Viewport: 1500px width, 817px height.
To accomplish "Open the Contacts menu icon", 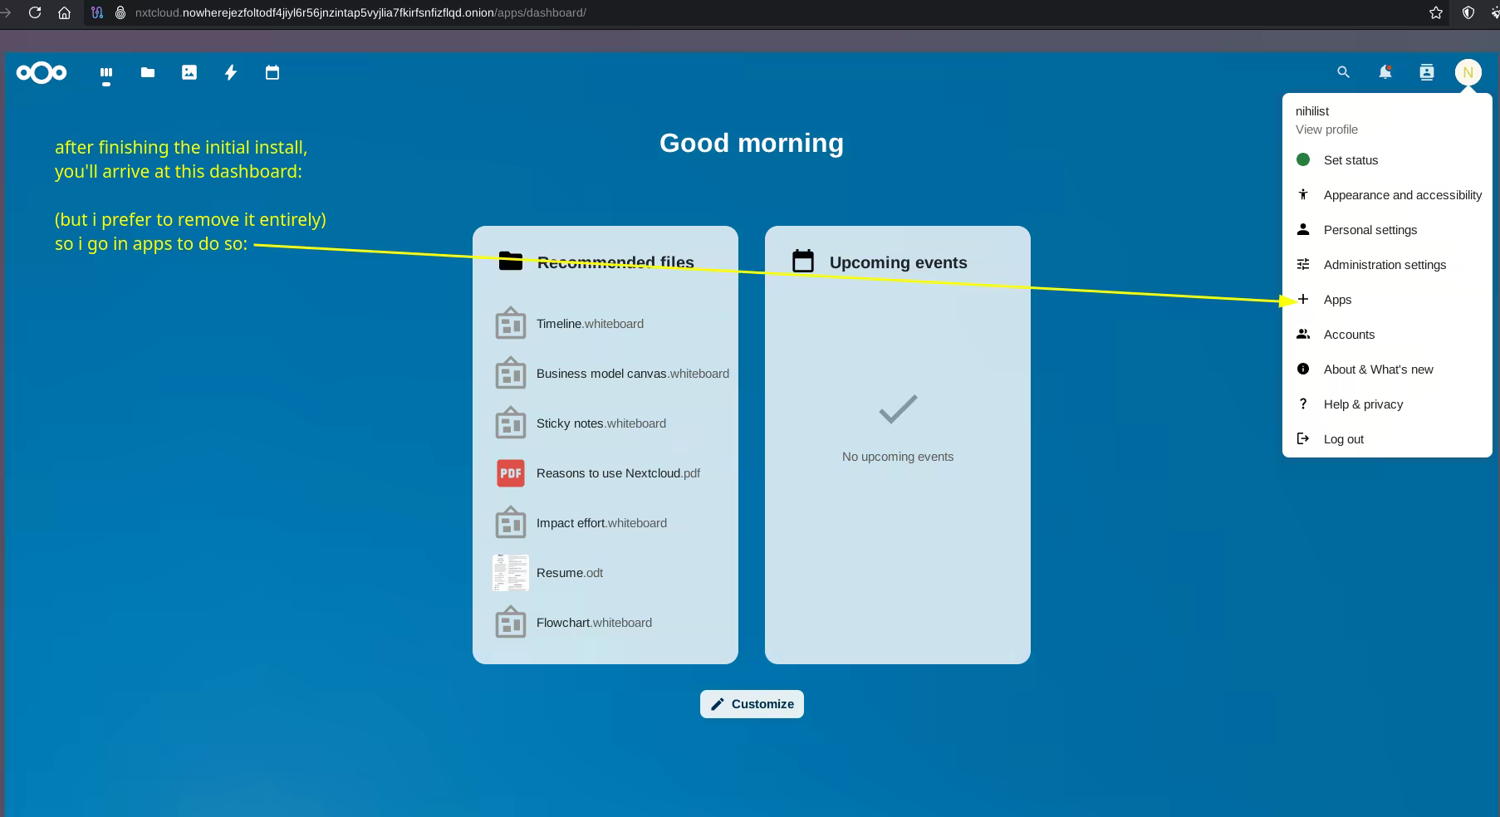I will [1426, 73].
